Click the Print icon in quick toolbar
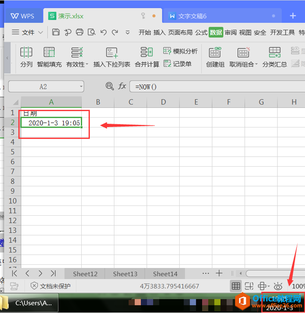This screenshot has height=313, width=305. [x=80, y=32]
